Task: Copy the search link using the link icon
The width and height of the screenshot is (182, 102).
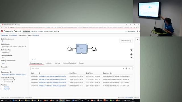Action: pyautogui.click(x=126, y=68)
